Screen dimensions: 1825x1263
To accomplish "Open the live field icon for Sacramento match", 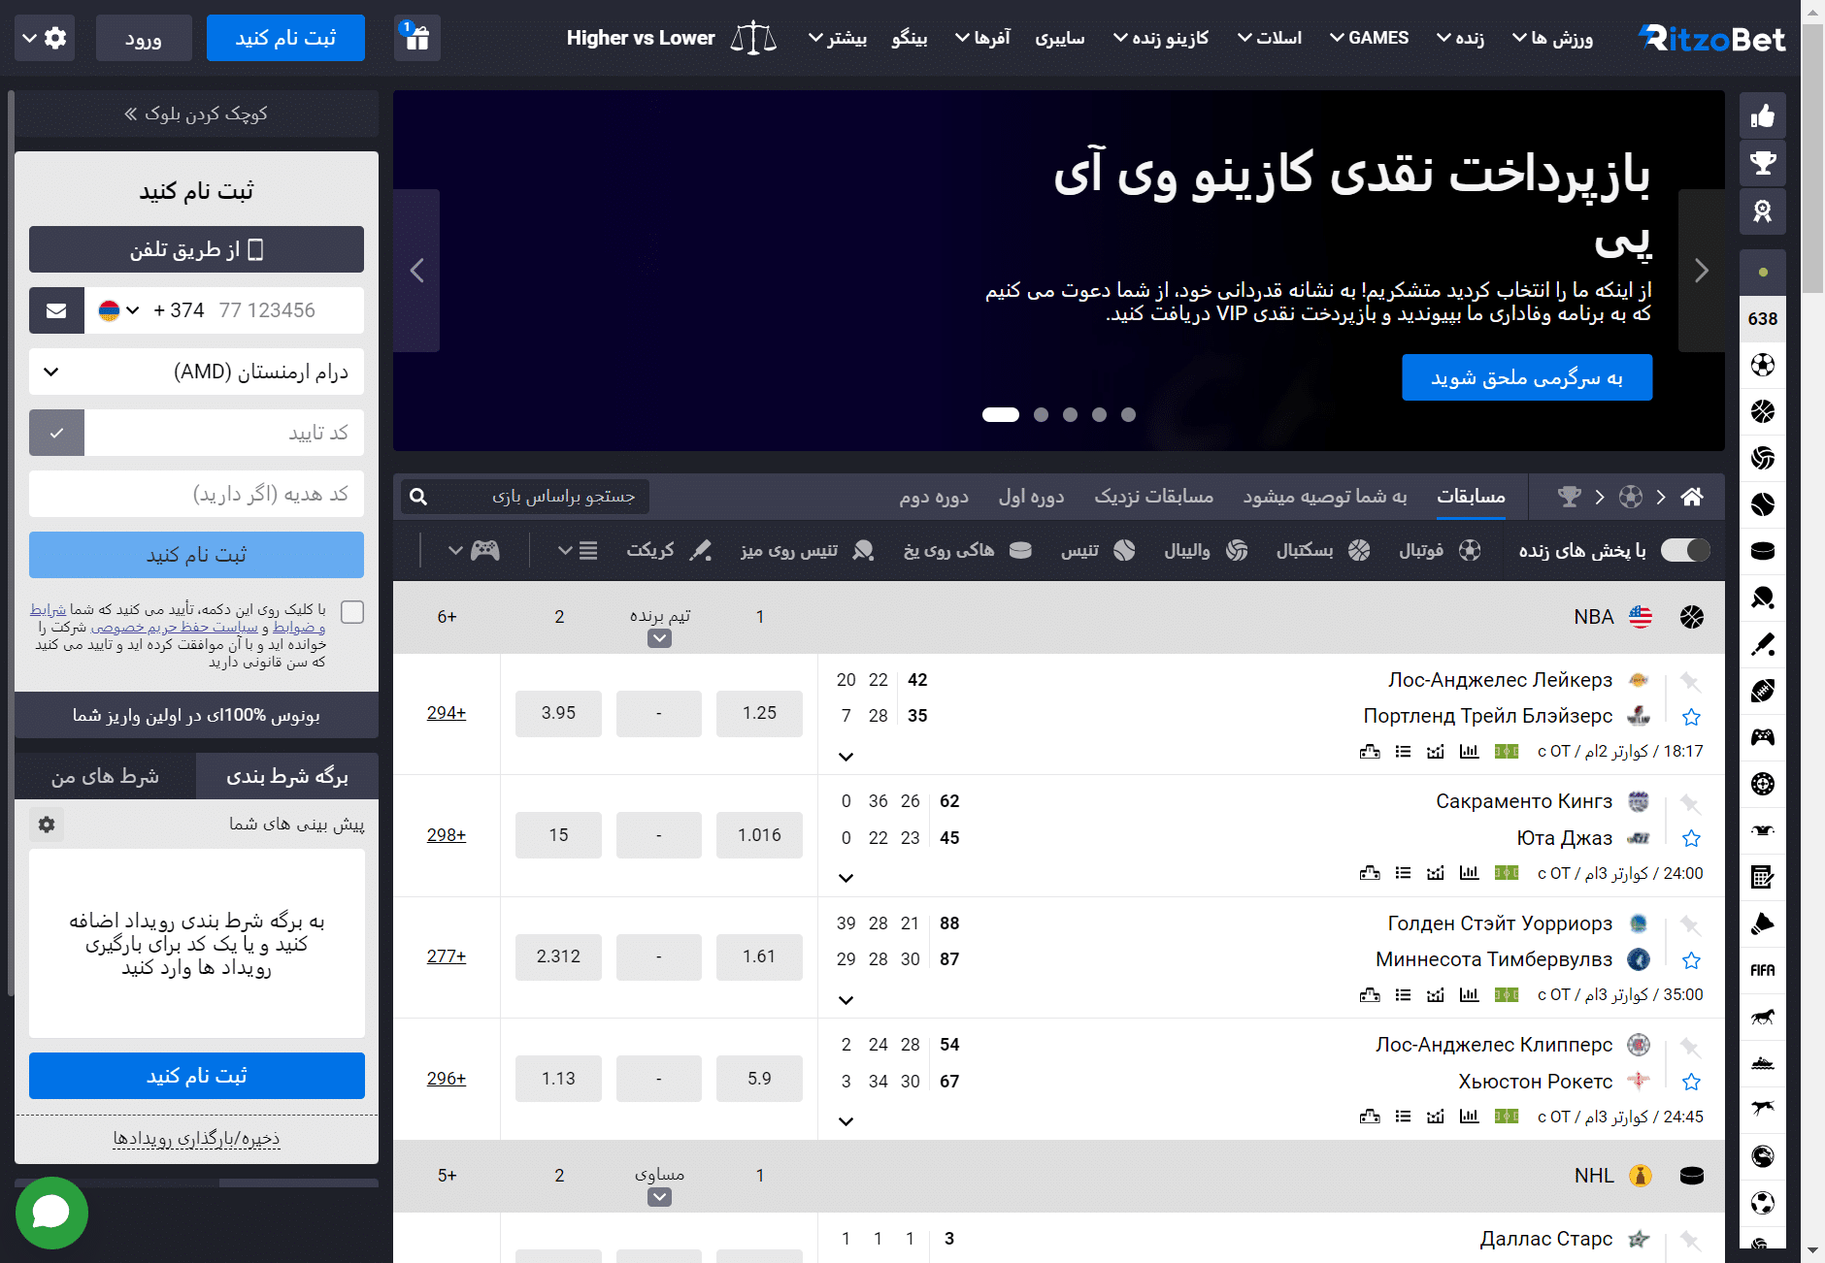I will [1506, 873].
